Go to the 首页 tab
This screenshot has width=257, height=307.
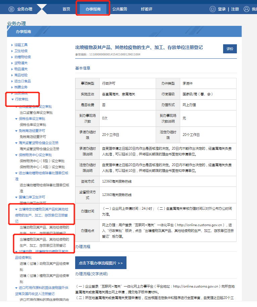click(66, 9)
